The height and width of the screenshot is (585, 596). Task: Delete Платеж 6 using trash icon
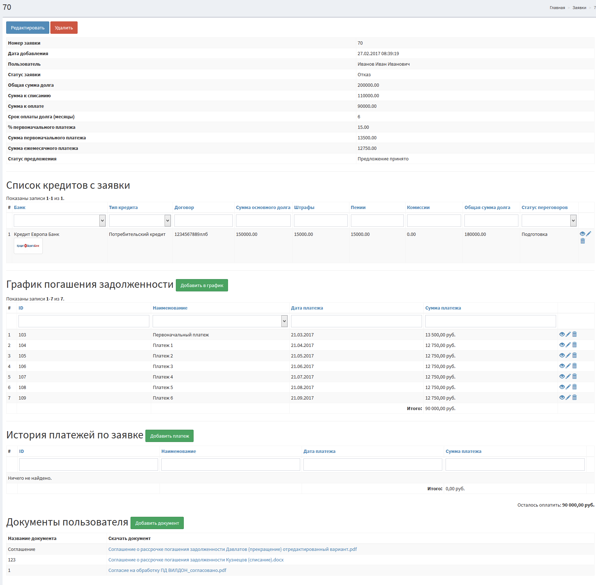point(574,397)
